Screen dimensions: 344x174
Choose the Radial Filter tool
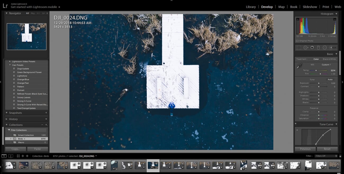coord(325,48)
